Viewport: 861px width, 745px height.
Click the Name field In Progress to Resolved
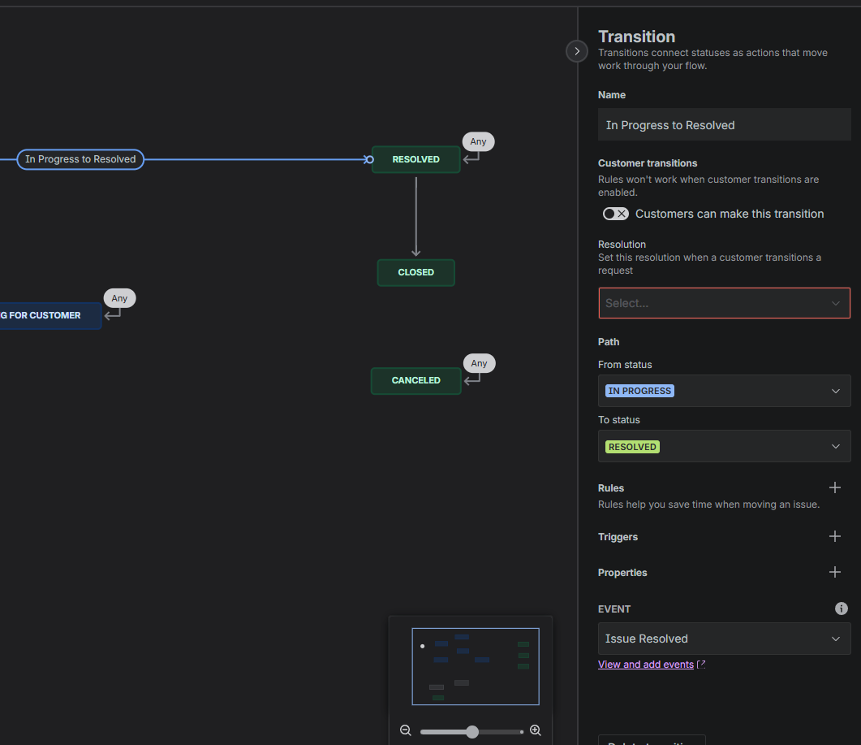[x=725, y=125]
